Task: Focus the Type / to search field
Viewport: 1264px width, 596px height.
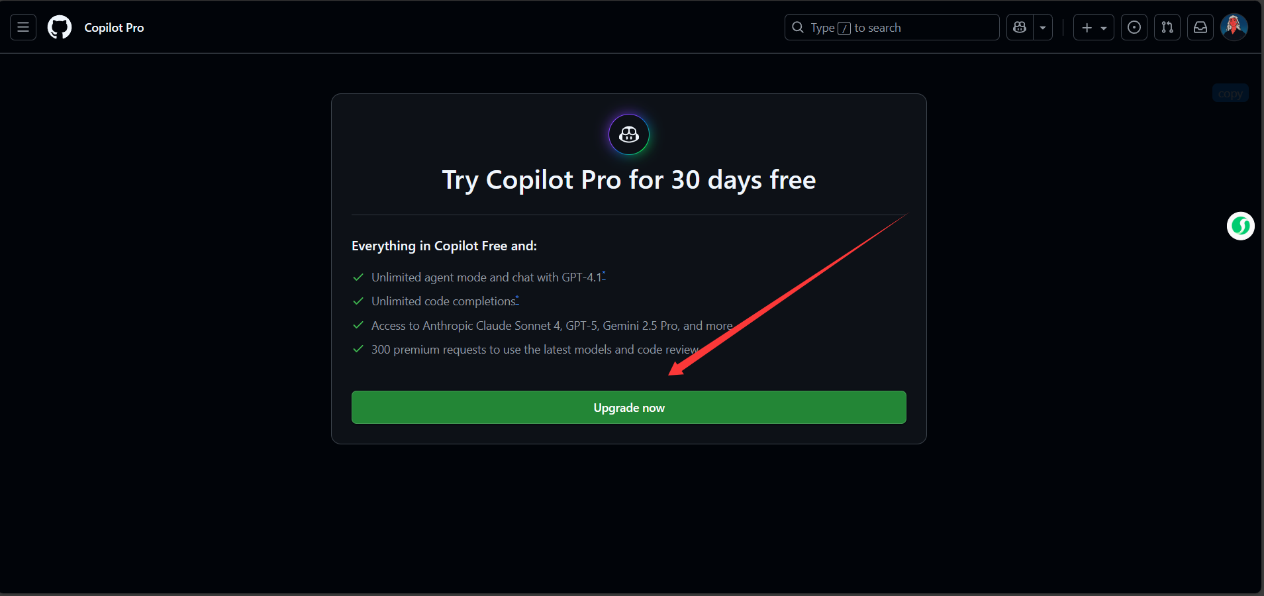Action: (x=892, y=27)
